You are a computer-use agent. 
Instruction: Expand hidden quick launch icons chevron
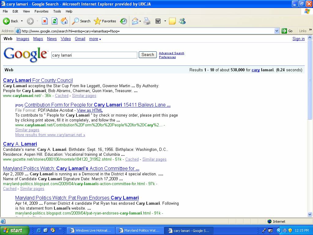click(60, 229)
